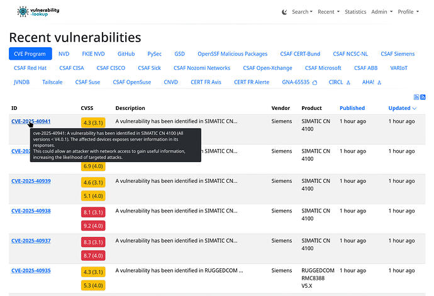The image size is (434, 296).
Task: Open the CVE-2025-40935 link
Action: (31, 270)
